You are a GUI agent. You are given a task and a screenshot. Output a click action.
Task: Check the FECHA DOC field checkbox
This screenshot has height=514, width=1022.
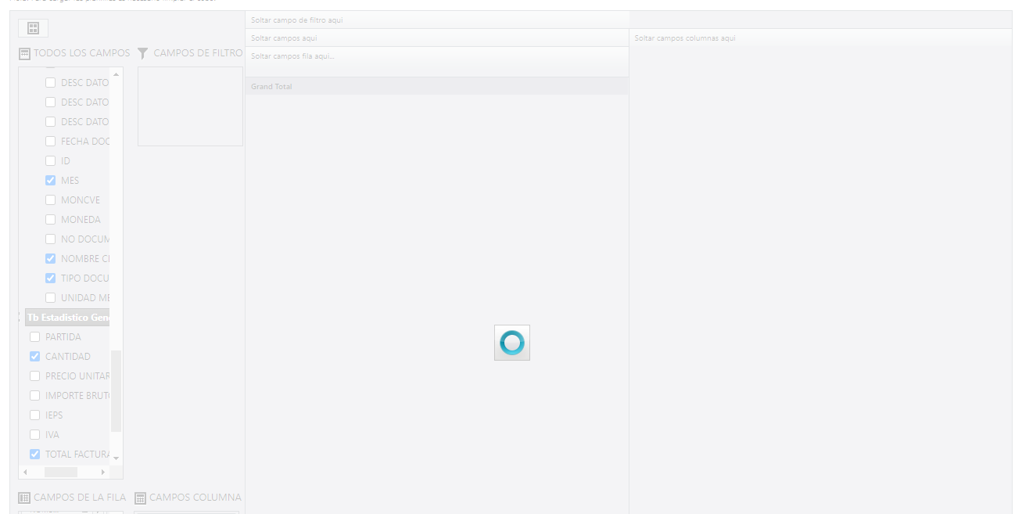(51, 142)
